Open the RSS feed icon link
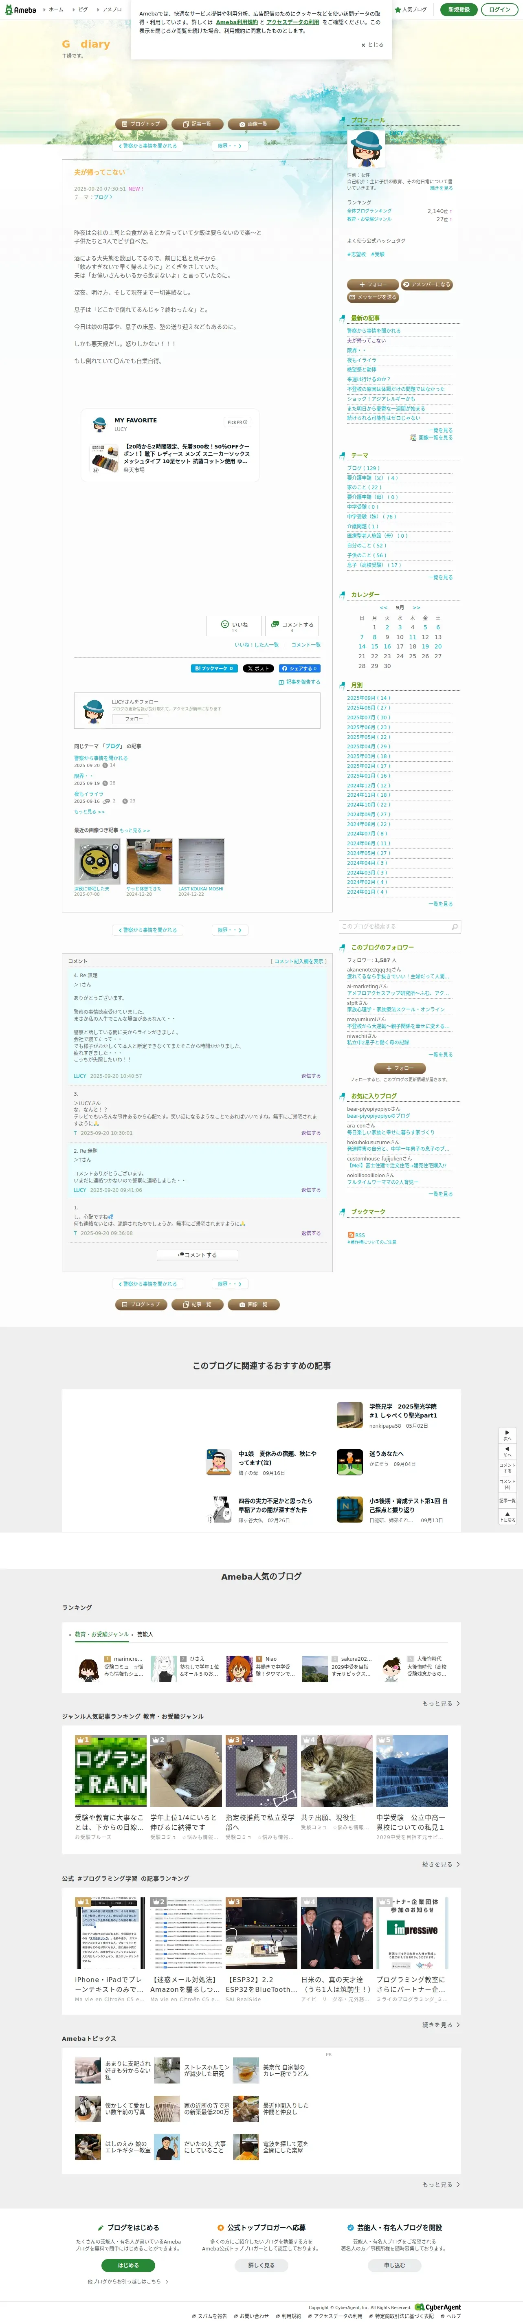The height and width of the screenshot is (2323, 523). (x=356, y=1235)
